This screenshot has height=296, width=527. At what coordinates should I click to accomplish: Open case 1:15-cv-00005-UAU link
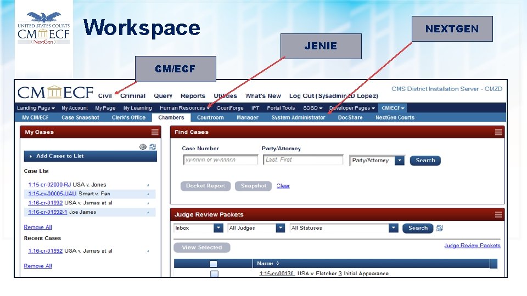[52, 194]
